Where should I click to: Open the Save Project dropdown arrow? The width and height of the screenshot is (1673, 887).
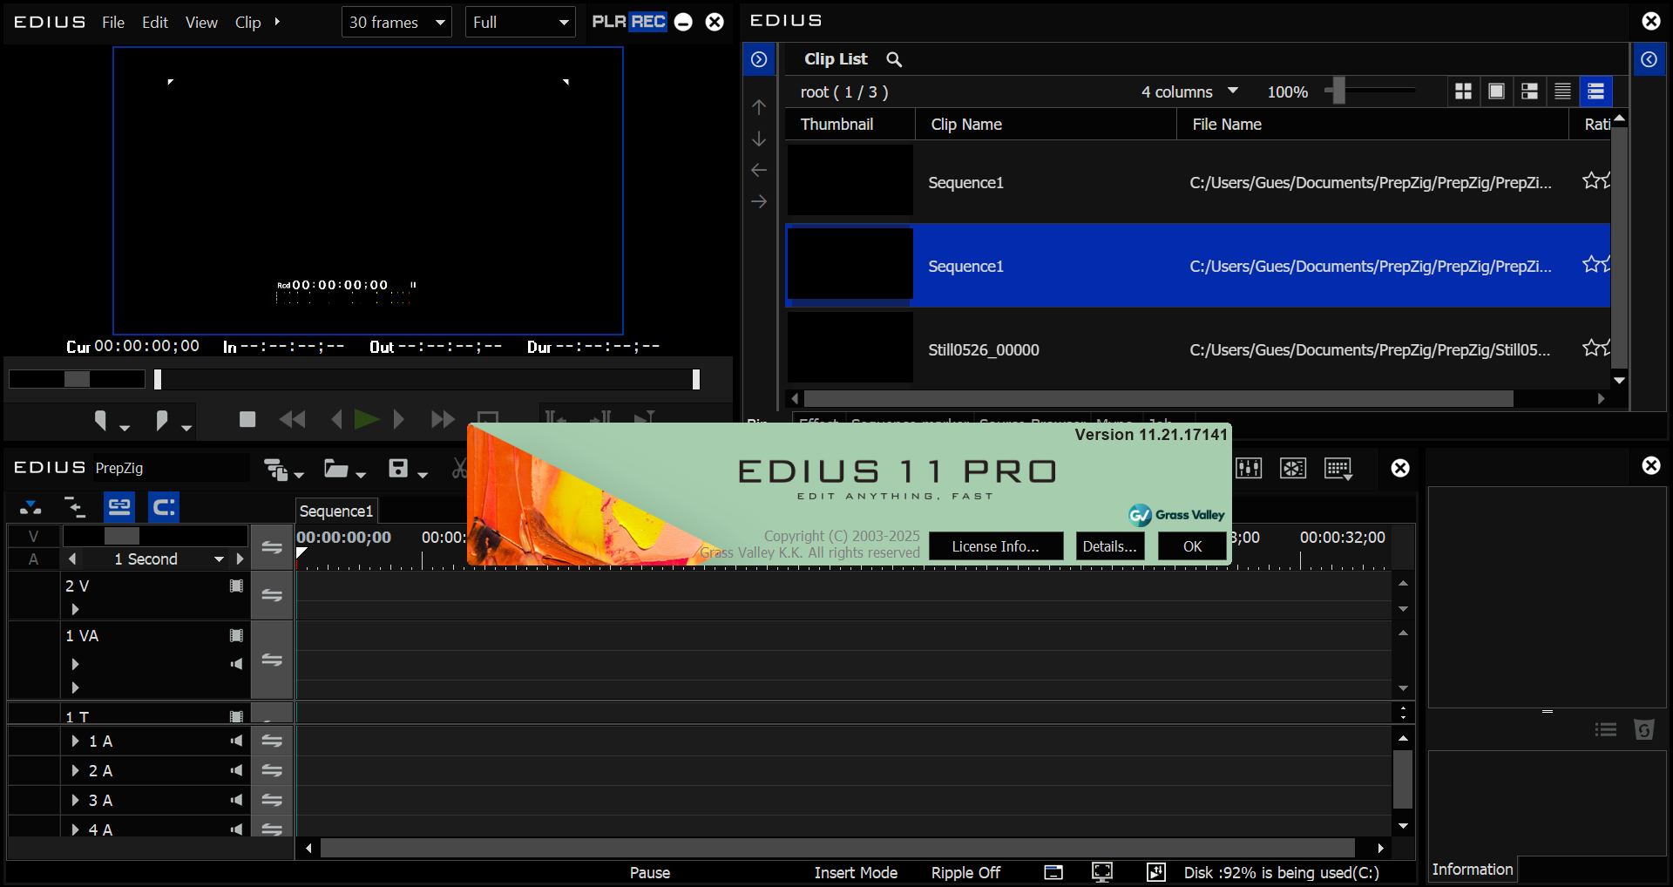pos(423,474)
